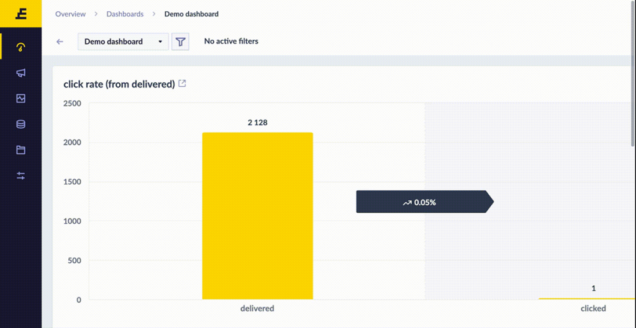The height and width of the screenshot is (328, 636).
Task: Click the folder icon in the sidebar
Action: click(x=20, y=150)
